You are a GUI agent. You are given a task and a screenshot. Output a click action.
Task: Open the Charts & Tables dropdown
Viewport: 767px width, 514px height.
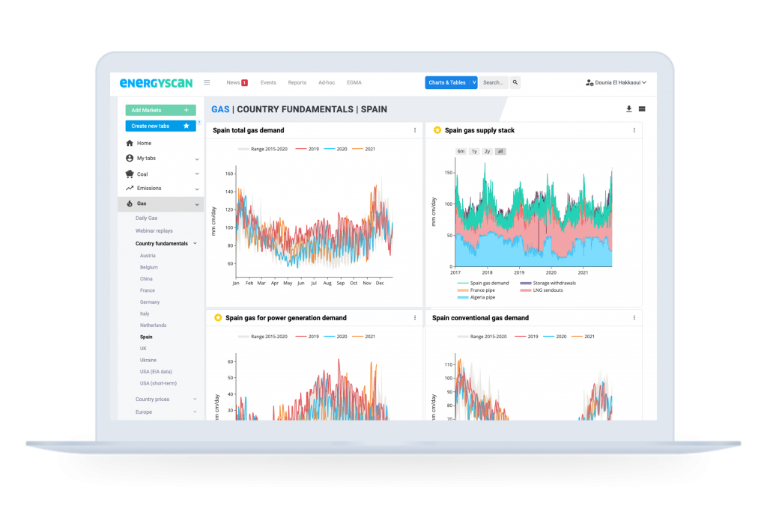click(451, 83)
